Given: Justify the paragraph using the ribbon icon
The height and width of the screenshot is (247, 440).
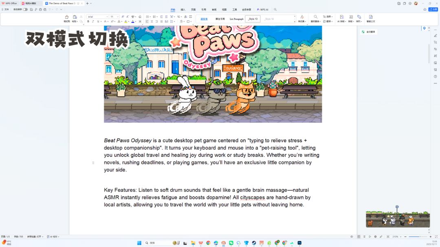Looking at the screenshot, I should pyautogui.click(x=161, y=22).
